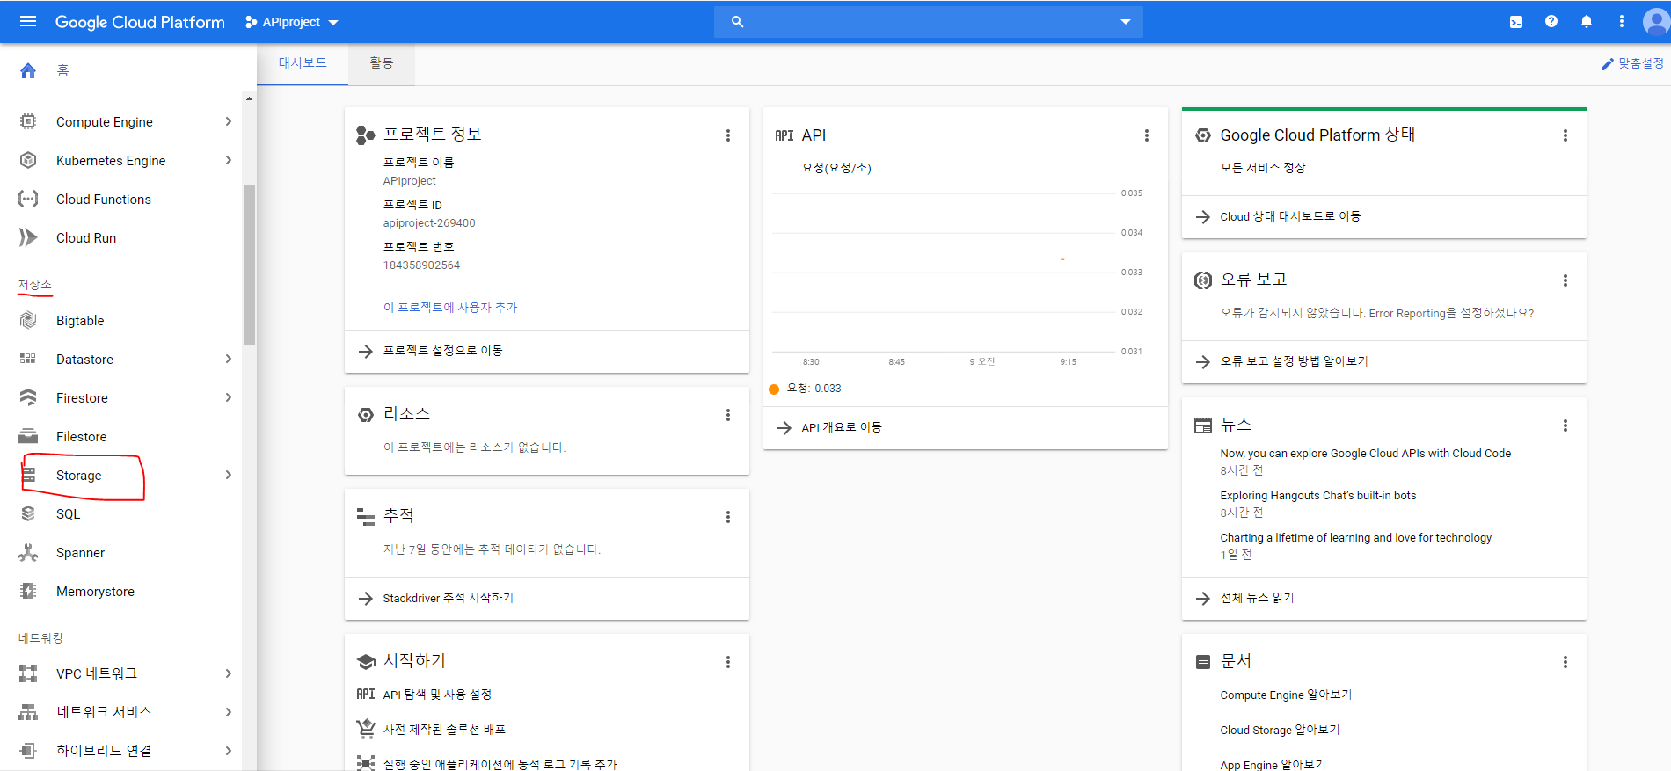Click the Filestore icon
Viewport: 1671px width, 771px height.
28,436
